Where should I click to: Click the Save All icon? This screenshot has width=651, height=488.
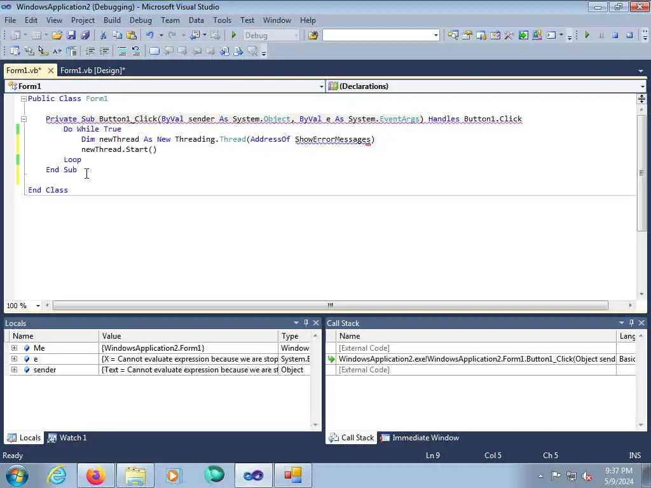coord(86,36)
